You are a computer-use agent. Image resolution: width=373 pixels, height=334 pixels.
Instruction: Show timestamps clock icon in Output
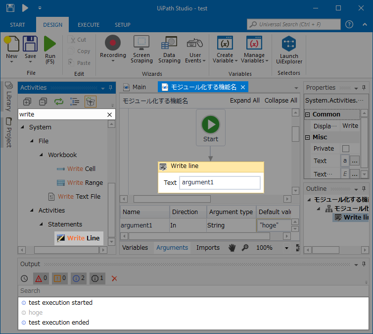click(x=24, y=278)
